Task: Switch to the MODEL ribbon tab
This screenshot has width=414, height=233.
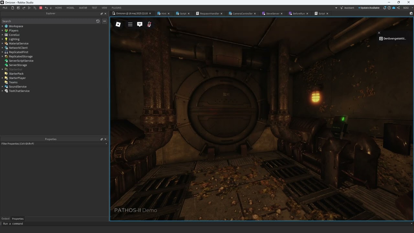Action: tap(71, 8)
